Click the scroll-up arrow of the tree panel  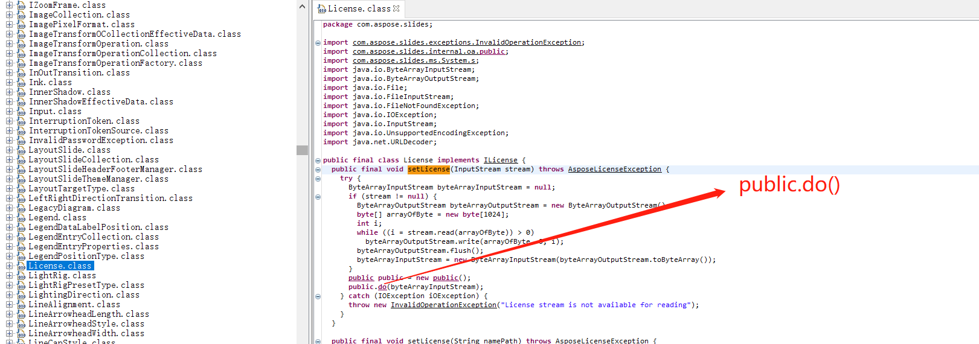click(303, 7)
